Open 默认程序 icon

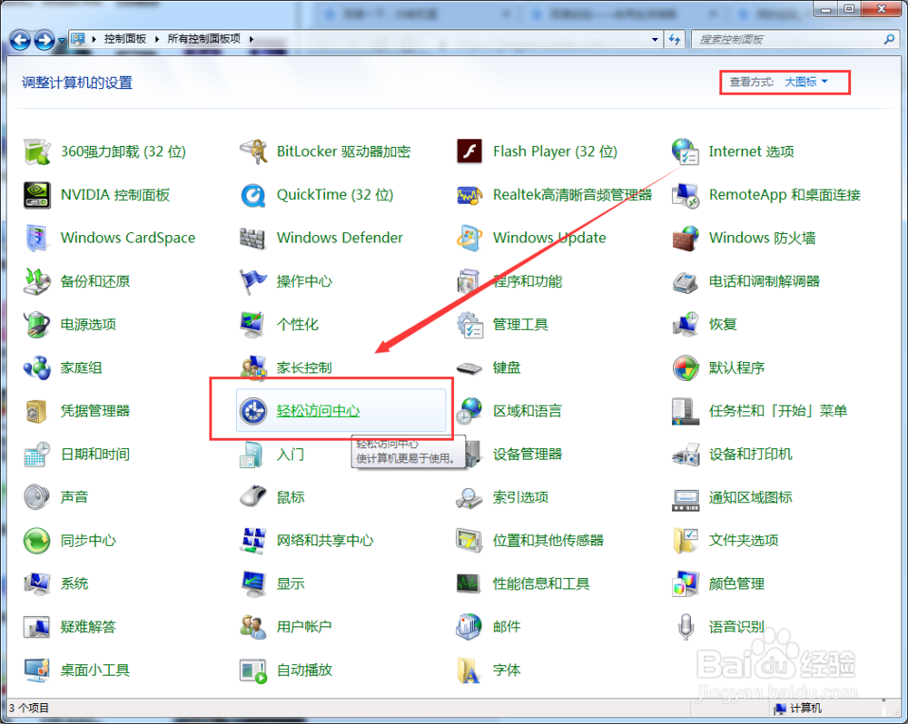pyautogui.click(x=685, y=367)
